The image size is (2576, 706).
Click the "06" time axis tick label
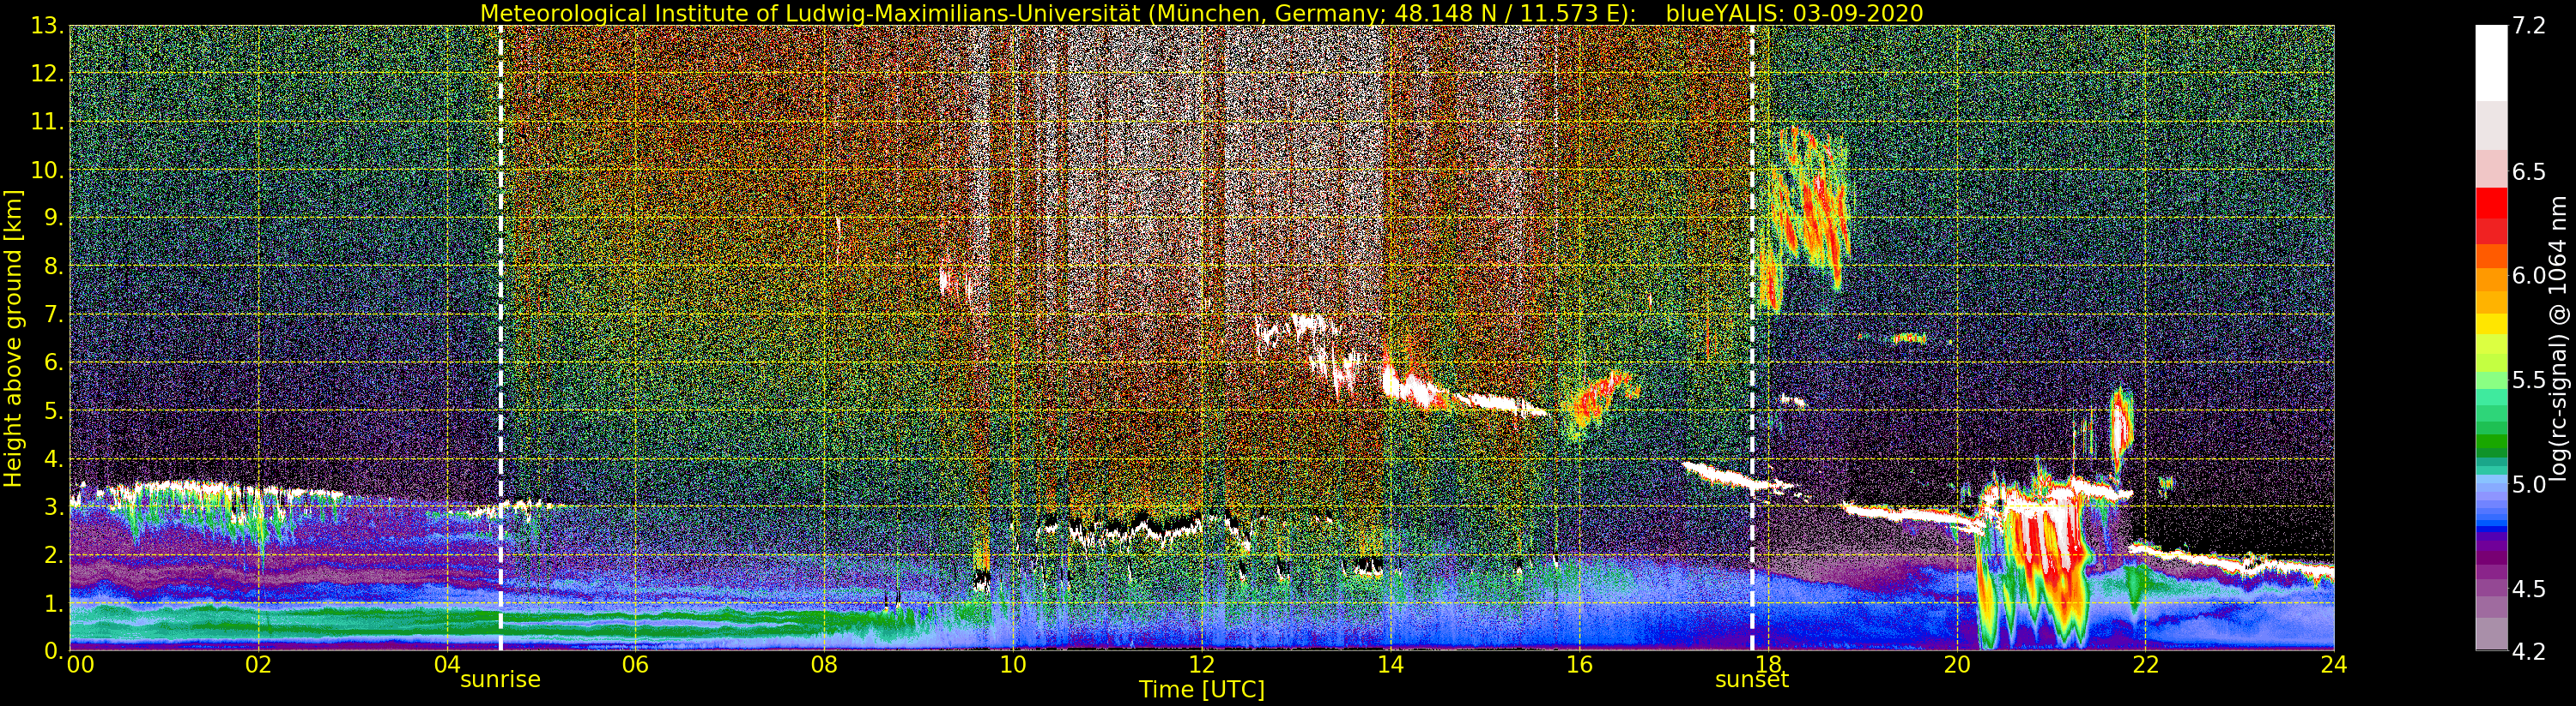pos(635,665)
